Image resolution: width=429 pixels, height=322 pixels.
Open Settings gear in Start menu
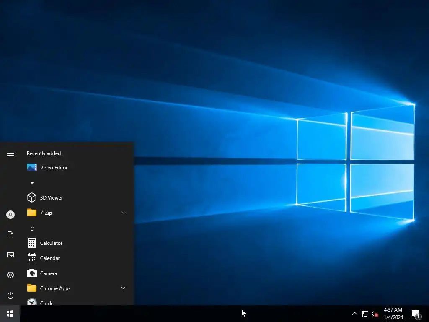click(10, 275)
